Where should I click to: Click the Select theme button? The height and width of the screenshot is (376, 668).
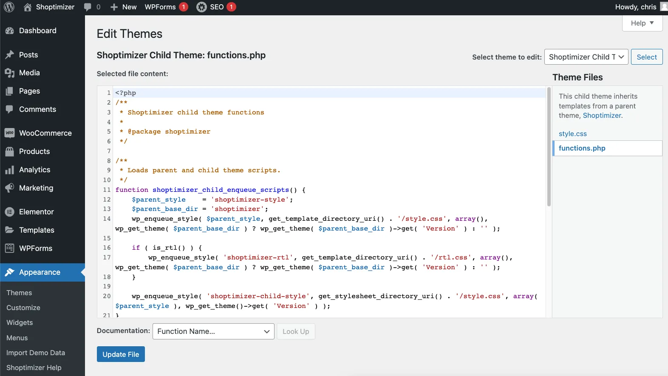point(647,57)
